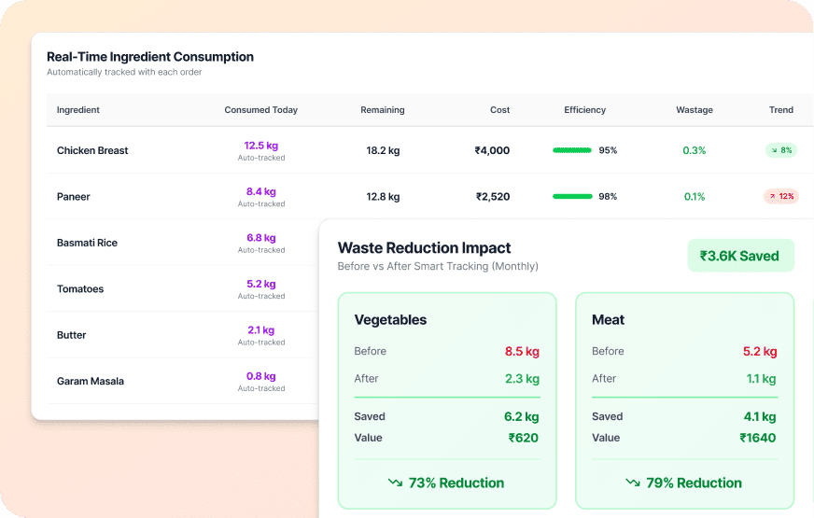The image size is (814, 518).
Task: Click Paneer's 98% efficiency bar
Action: point(572,196)
